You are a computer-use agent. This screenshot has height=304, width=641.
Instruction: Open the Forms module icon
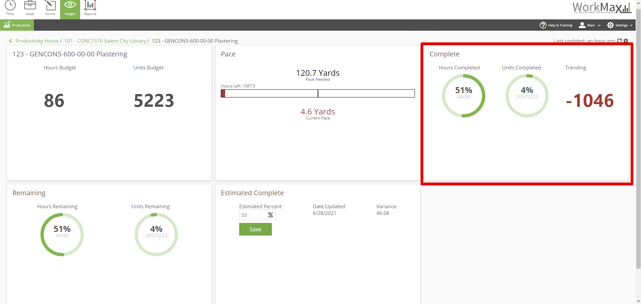click(x=50, y=5)
